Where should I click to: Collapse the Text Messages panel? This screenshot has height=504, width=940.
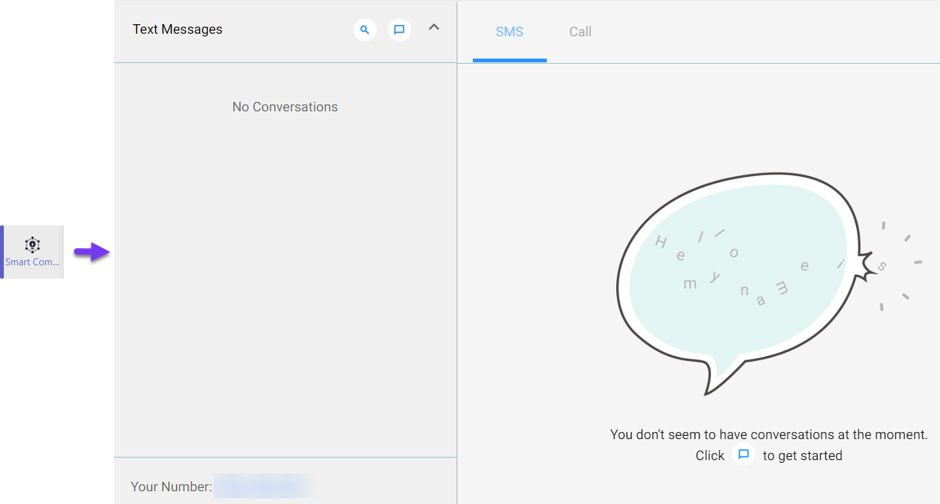(434, 28)
